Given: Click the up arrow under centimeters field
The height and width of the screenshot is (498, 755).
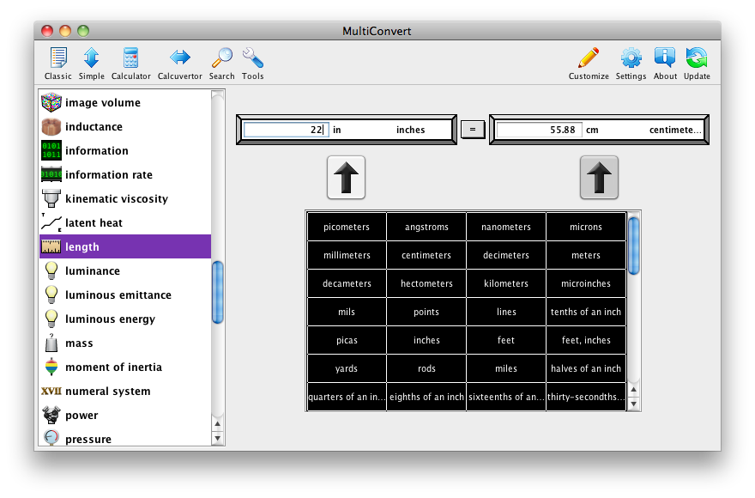Looking at the screenshot, I should 599,178.
